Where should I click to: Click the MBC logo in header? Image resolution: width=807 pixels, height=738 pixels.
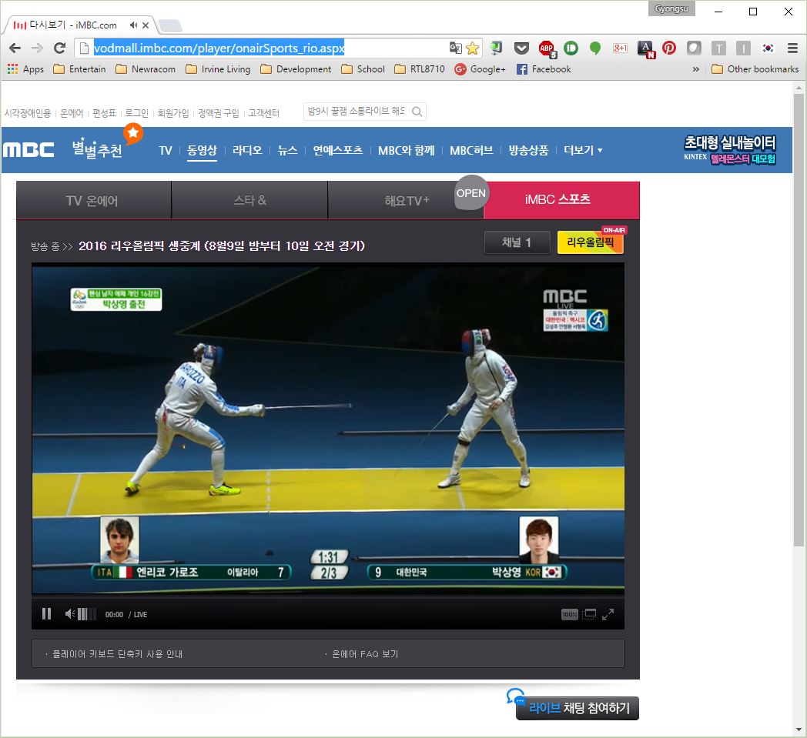(28, 149)
